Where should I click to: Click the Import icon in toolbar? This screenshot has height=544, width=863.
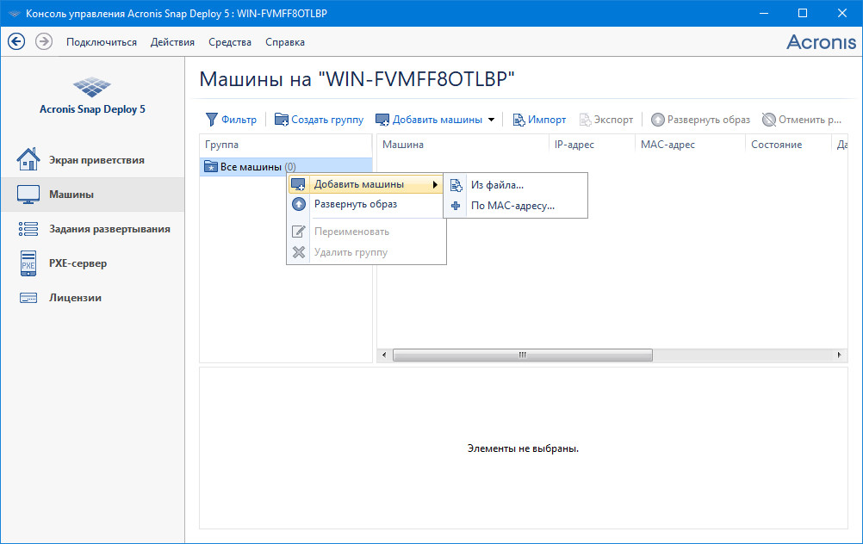click(519, 120)
